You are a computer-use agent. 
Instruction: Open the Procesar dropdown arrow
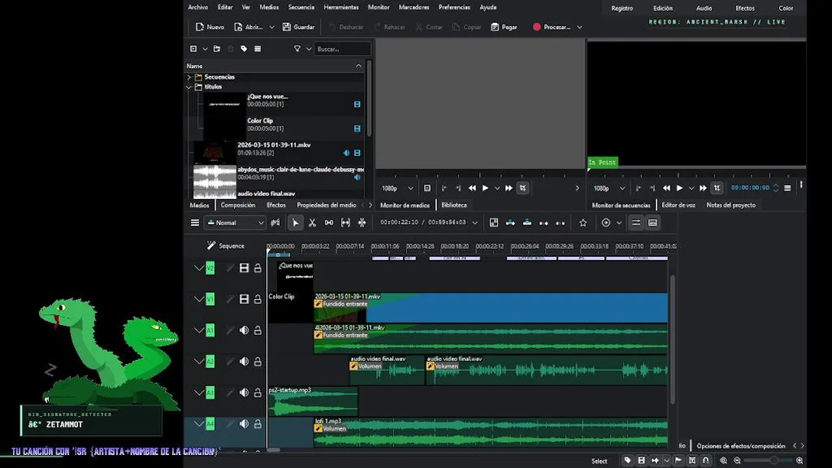tap(579, 27)
